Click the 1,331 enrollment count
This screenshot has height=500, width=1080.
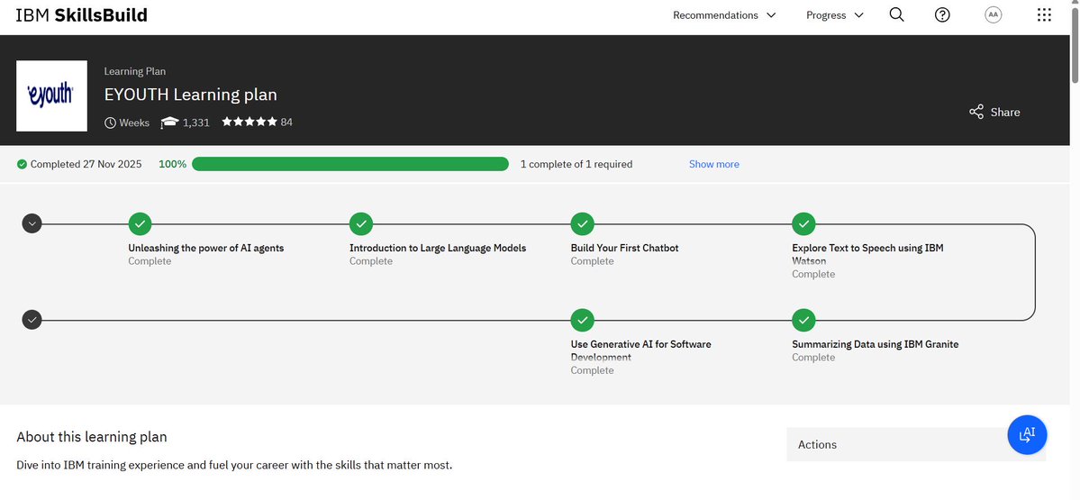(x=195, y=123)
